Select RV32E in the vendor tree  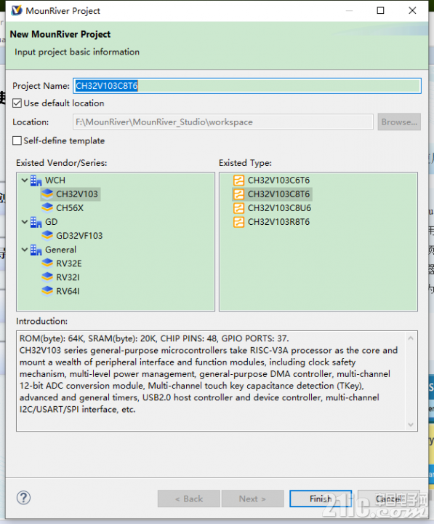pos(69,263)
